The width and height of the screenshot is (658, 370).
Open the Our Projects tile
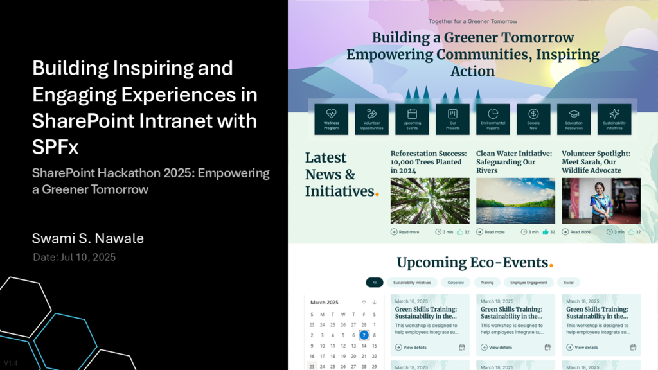click(x=452, y=119)
